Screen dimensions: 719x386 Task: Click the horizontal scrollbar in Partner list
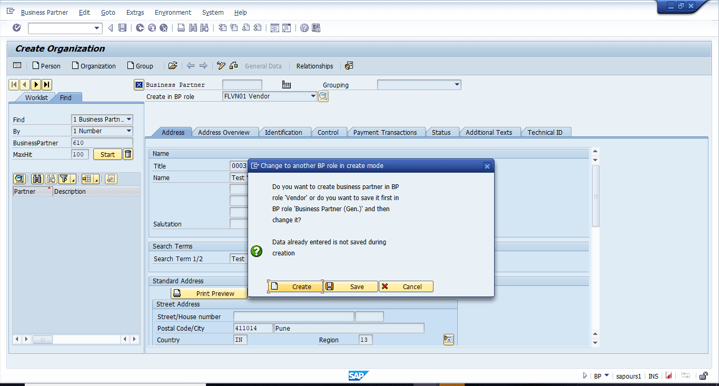pos(76,340)
